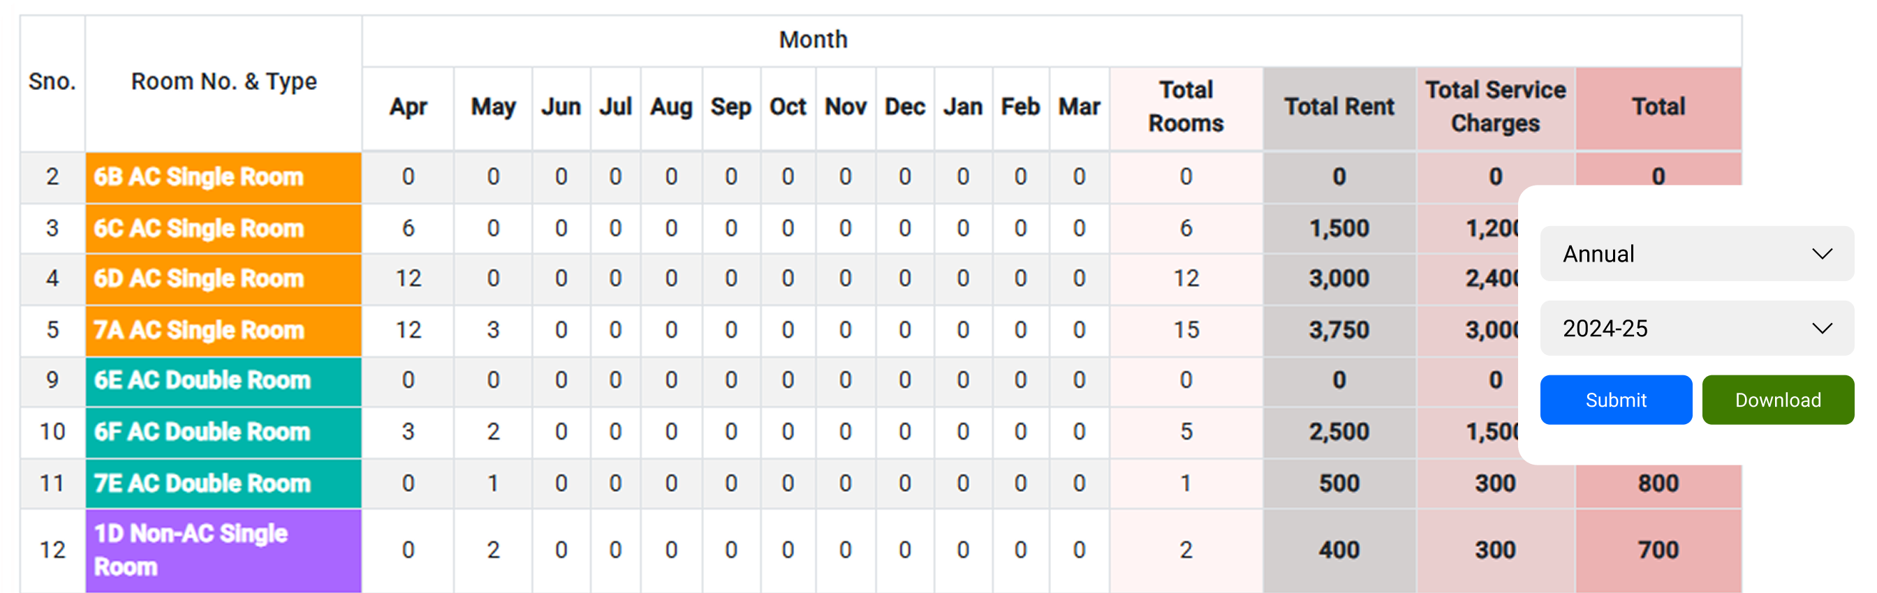This screenshot has width=1877, height=593.
Task: Select the Total Service Charges header
Action: point(1496,107)
